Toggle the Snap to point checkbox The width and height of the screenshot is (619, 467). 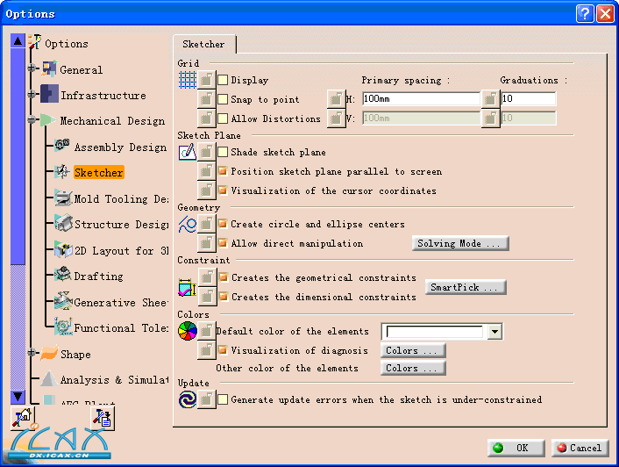click(x=223, y=100)
